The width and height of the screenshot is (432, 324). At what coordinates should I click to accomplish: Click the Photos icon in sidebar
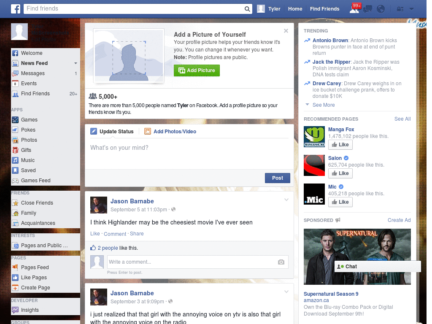click(x=15, y=140)
